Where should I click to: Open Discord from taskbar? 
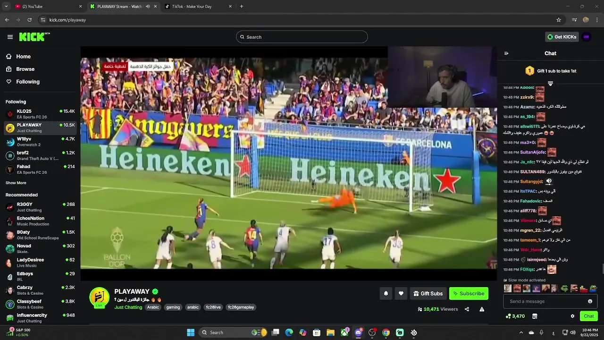(358, 332)
